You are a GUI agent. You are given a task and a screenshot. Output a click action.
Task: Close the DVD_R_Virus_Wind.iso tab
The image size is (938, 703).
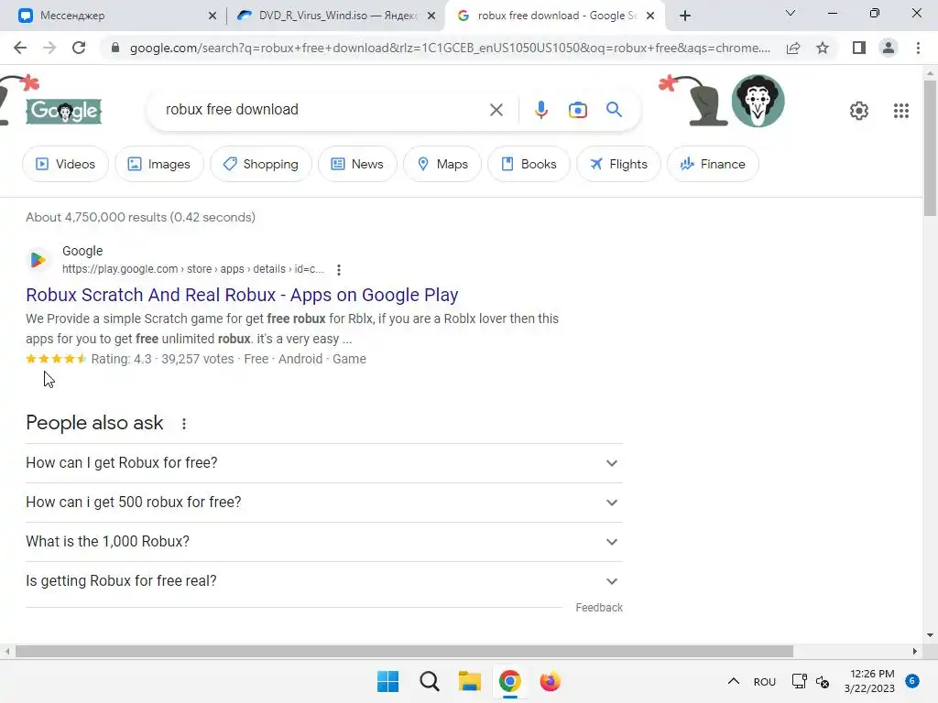click(x=431, y=16)
